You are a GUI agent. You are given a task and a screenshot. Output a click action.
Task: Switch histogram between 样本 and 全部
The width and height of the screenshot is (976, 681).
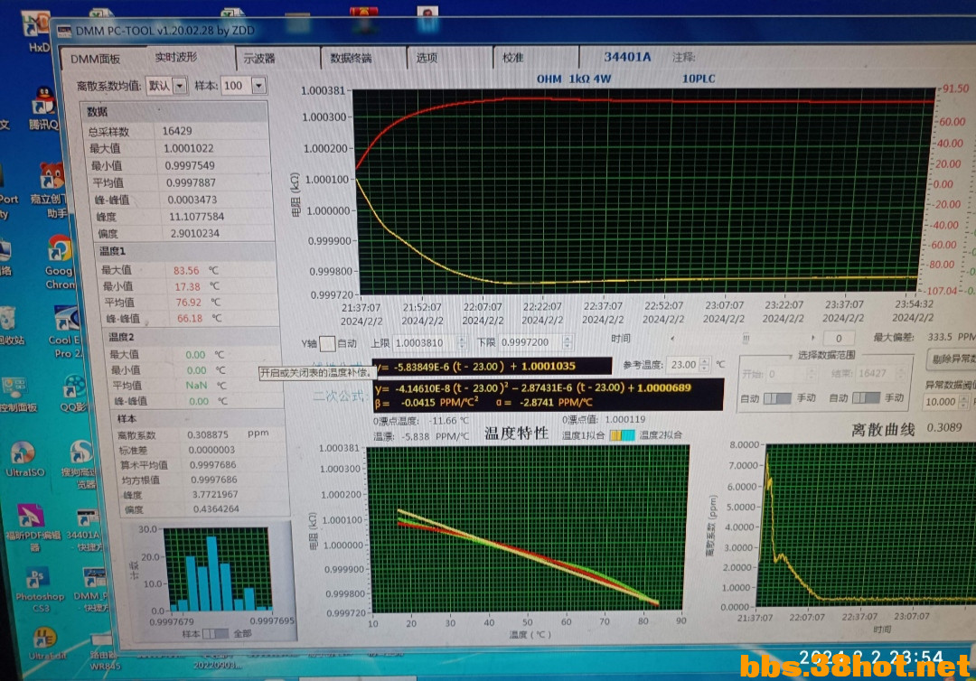pyautogui.click(x=216, y=633)
